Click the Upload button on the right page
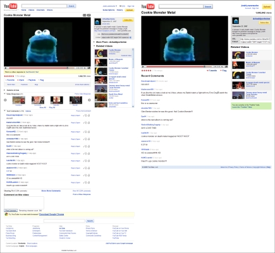This screenshot has height=253, width=275. tap(267, 7)
